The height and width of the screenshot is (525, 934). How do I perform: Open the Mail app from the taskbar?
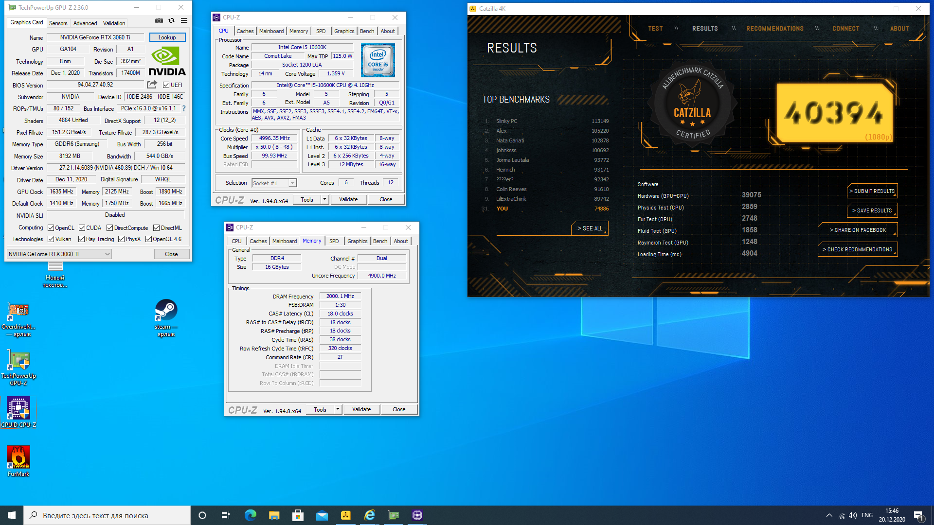322,515
